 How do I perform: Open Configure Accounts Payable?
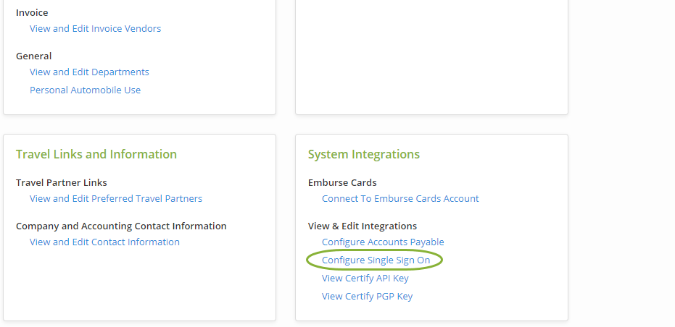[383, 242]
